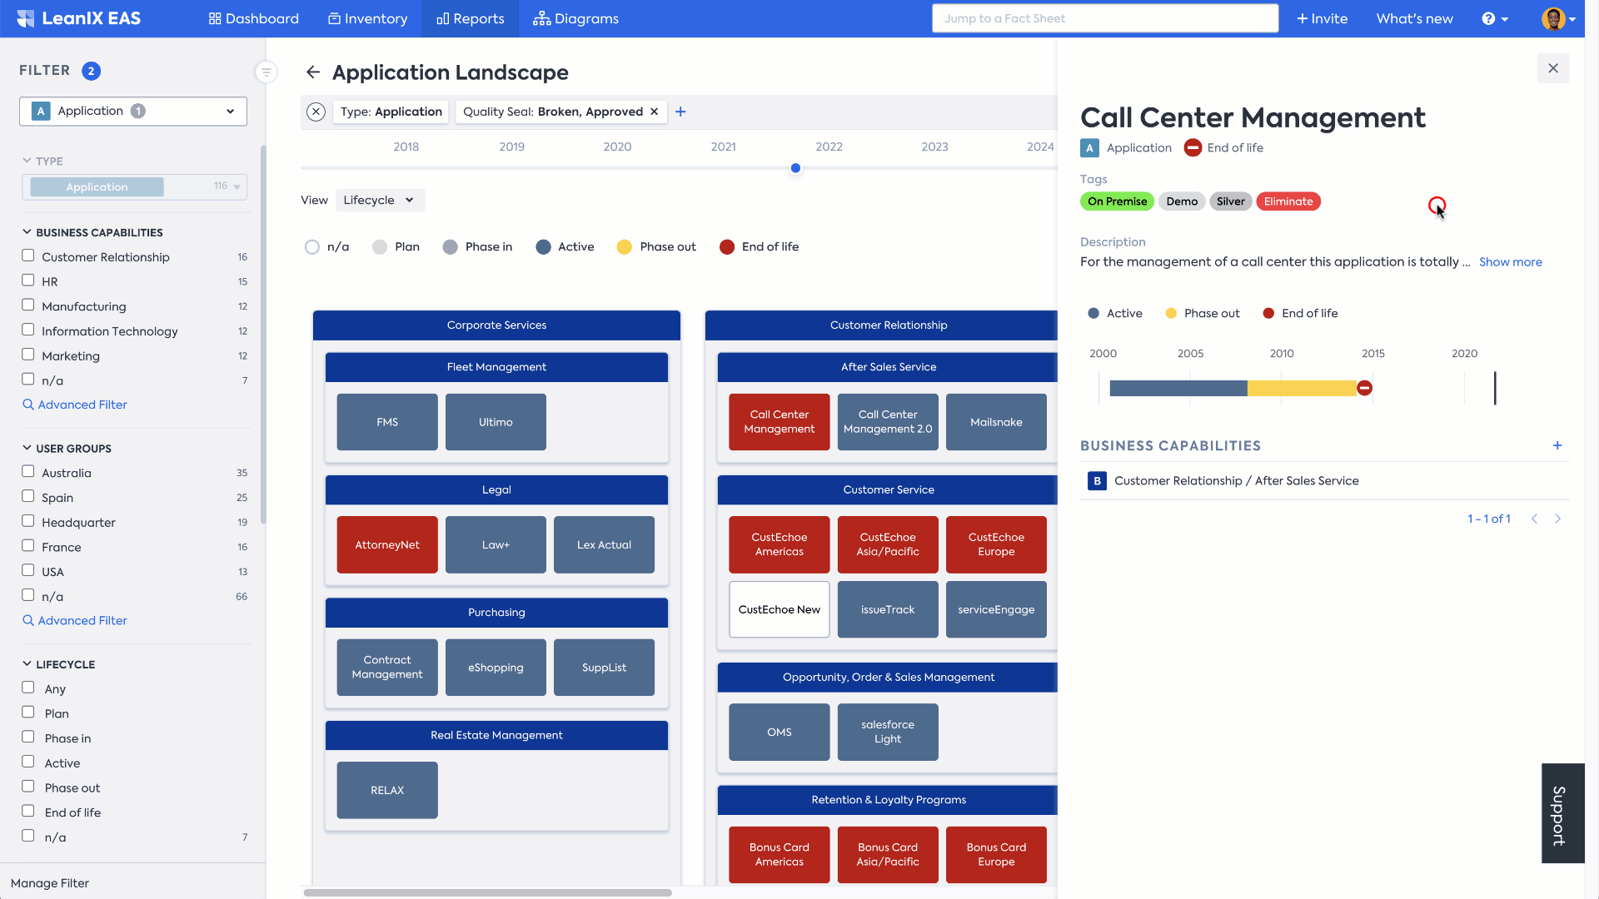Click Show more in the description
Screen dimensions: 1599x899
point(1510,261)
